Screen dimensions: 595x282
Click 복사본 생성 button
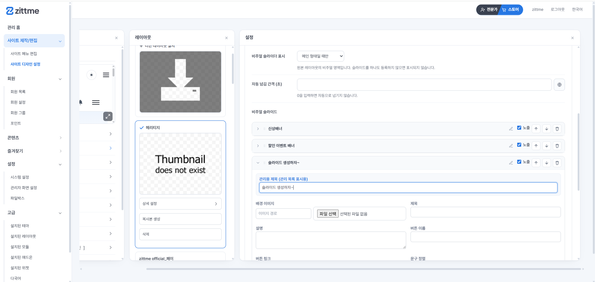tap(180, 219)
